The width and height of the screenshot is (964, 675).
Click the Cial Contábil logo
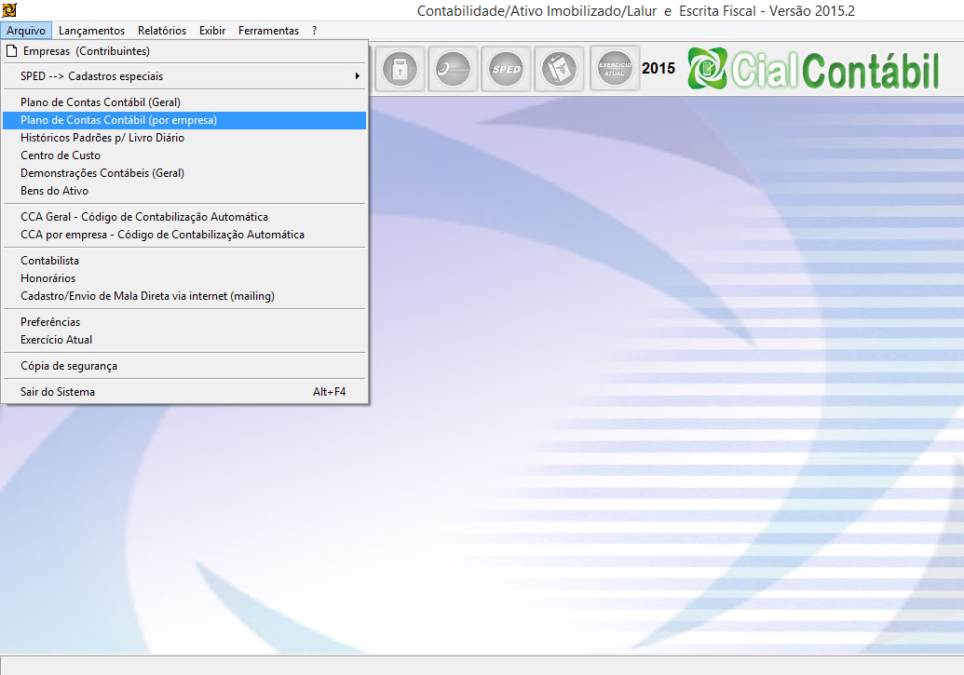813,71
